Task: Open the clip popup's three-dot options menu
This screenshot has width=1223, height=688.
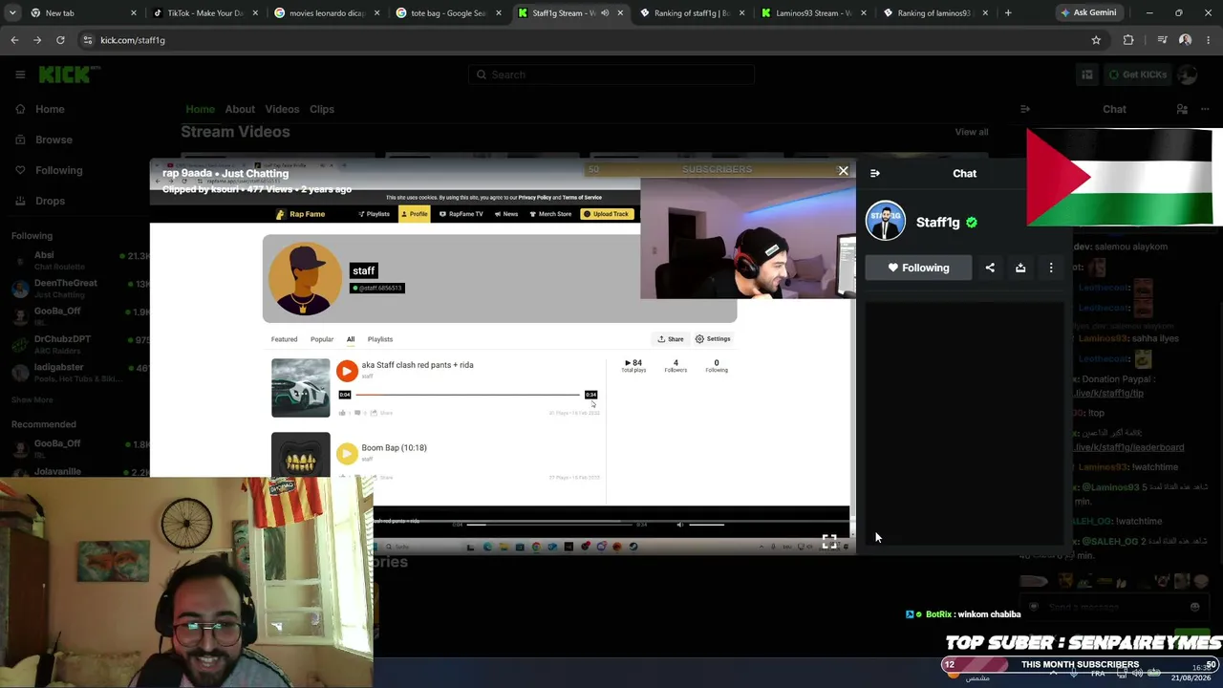Action: (x=1051, y=268)
